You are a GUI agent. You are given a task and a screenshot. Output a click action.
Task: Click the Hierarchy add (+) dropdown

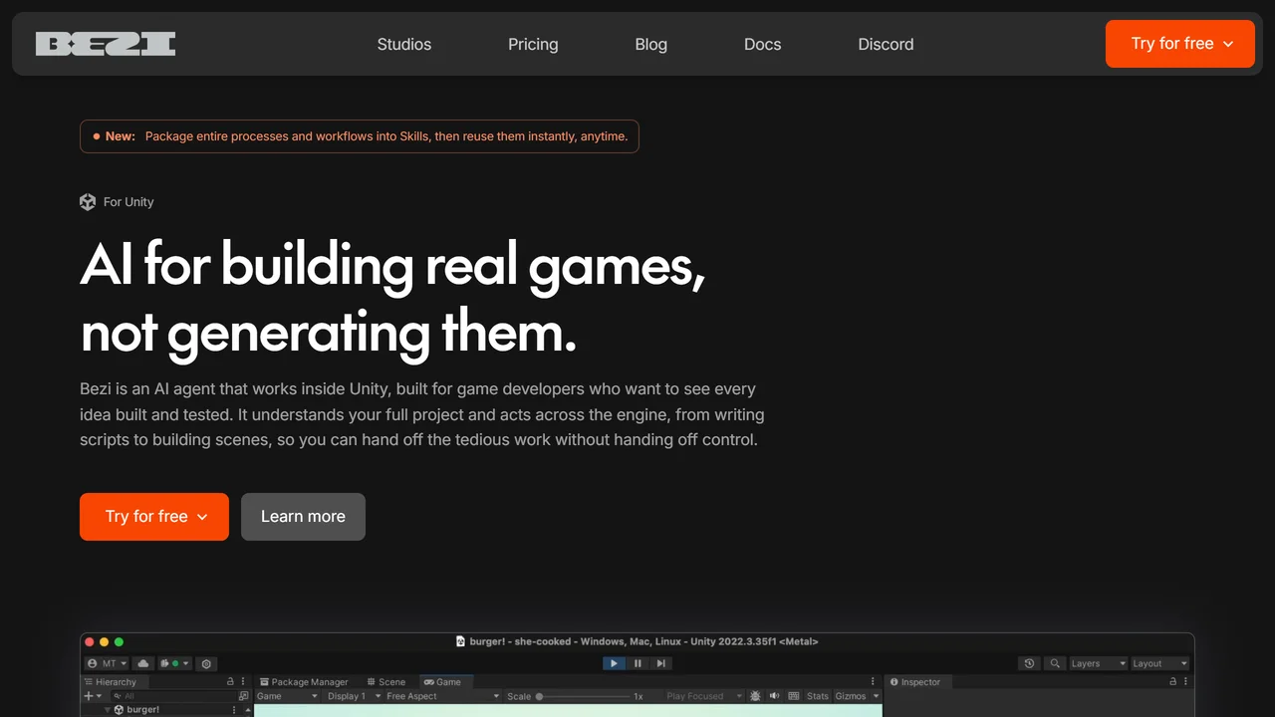93,696
